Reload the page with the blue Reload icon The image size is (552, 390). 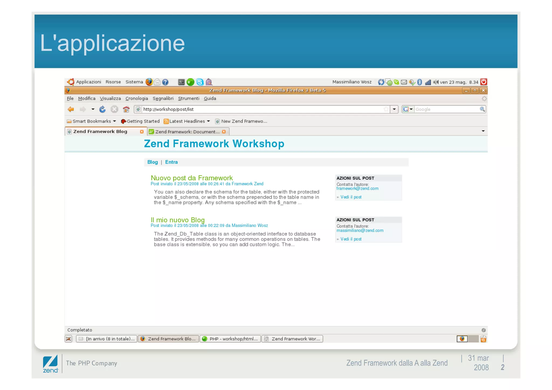(102, 109)
